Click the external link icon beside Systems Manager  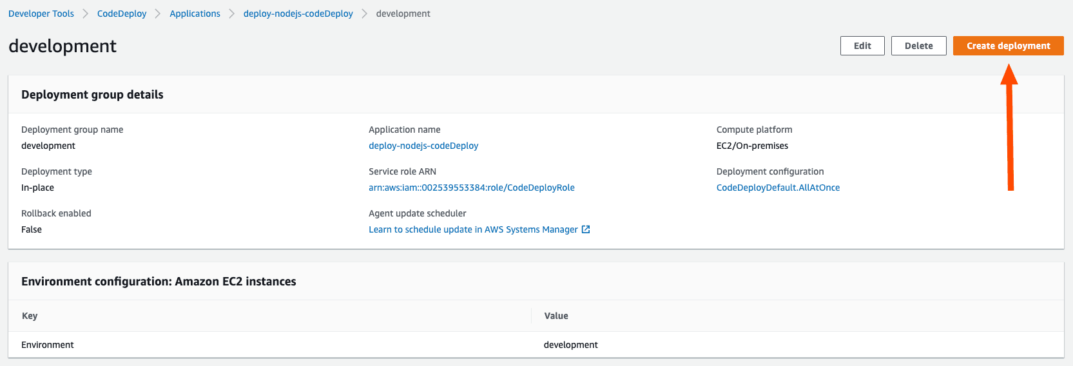[586, 229]
